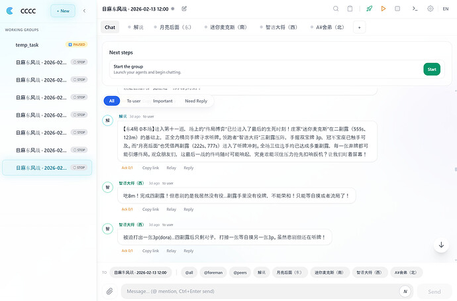
Task: Select the 迷你麦克斯（南） recipient chip
Action: point(329,272)
